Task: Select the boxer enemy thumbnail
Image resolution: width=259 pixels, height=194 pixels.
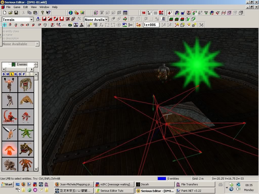Action: coord(10,84)
